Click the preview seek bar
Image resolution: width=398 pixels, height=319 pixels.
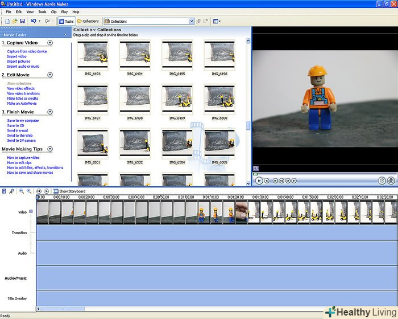point(324,173)
